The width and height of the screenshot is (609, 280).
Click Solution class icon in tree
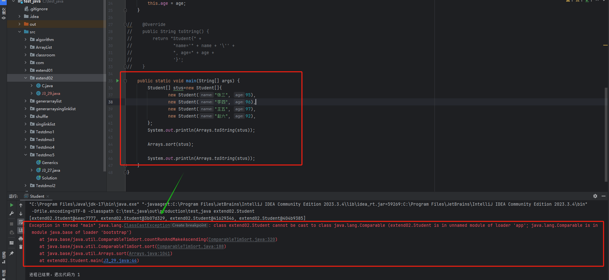[x=38, y=178]
